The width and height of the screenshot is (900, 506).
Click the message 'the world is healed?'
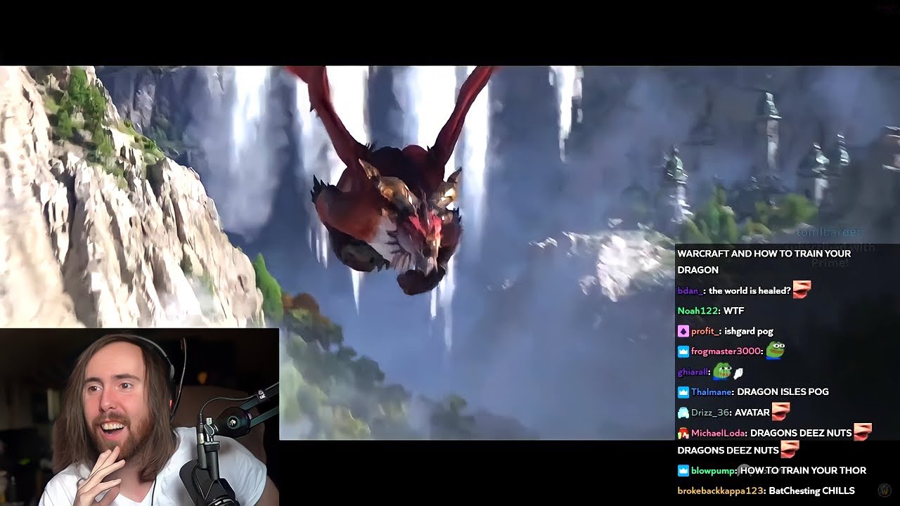(x=750, y=290)
